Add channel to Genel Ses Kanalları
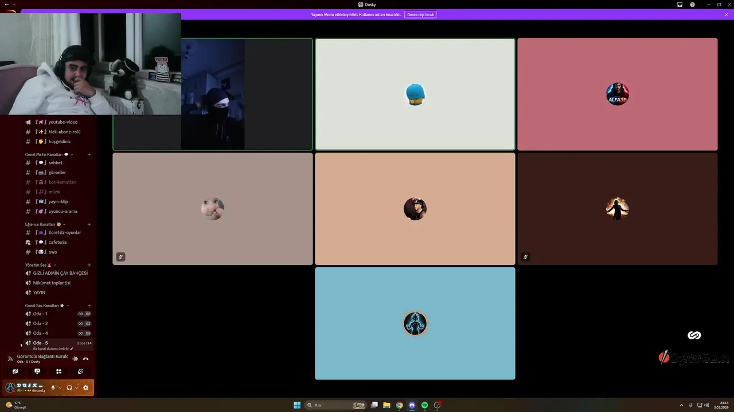 89,306
